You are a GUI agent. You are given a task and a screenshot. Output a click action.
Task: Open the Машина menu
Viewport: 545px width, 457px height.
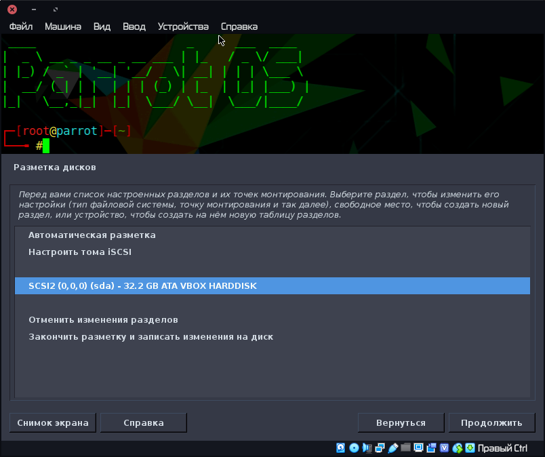tap(63, 26)
